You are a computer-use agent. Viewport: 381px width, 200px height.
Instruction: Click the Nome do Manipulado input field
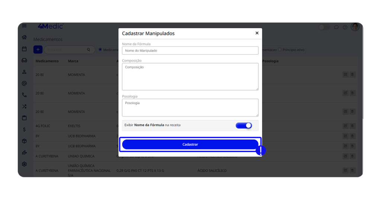point(190,51)
